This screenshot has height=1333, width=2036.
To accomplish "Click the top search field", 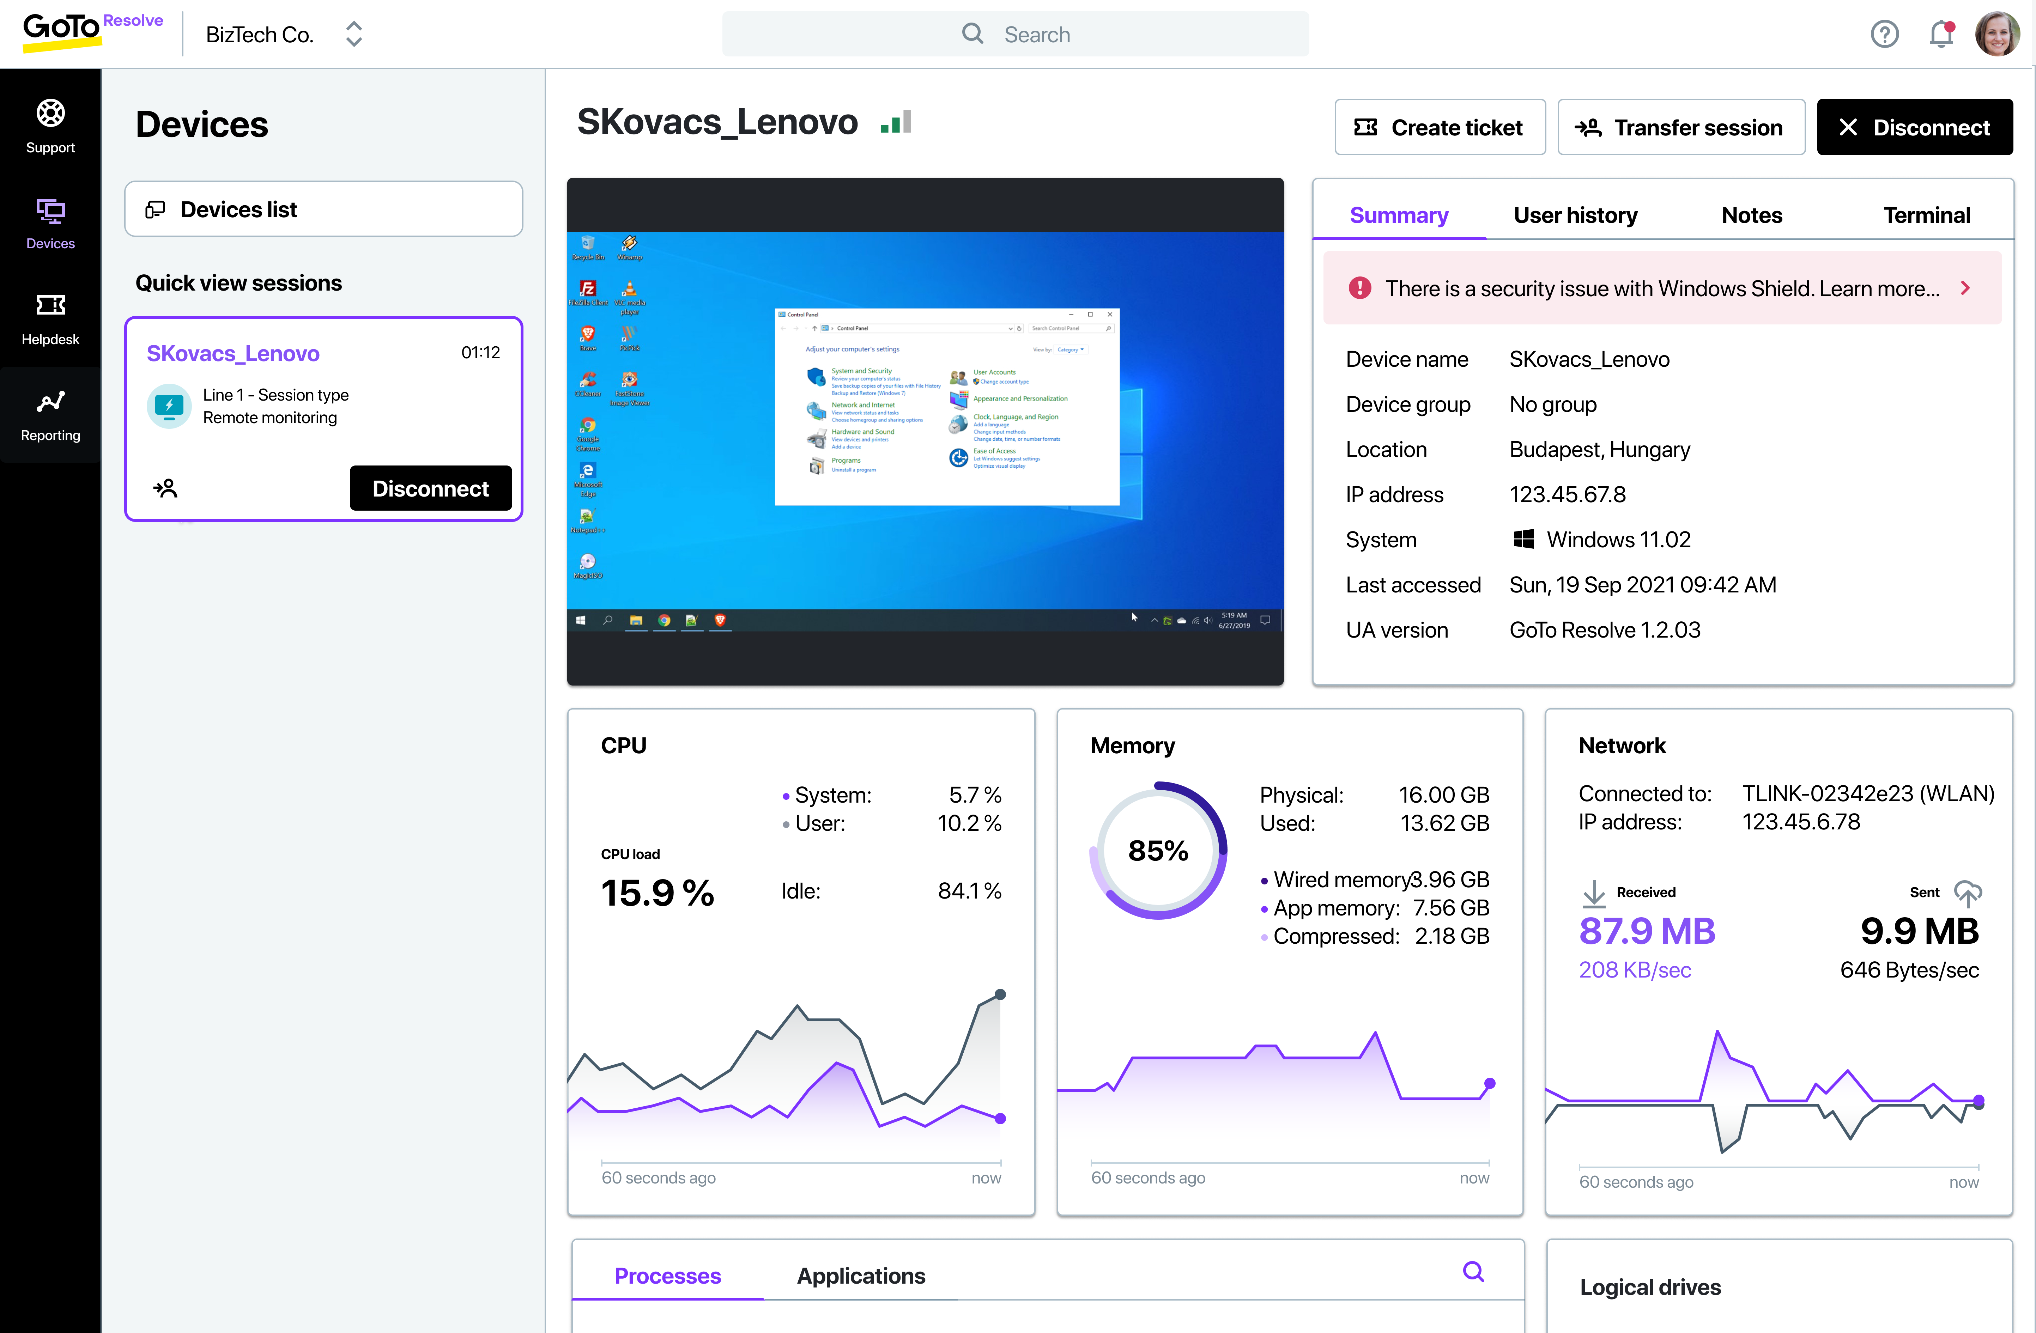I will 1016,34.
